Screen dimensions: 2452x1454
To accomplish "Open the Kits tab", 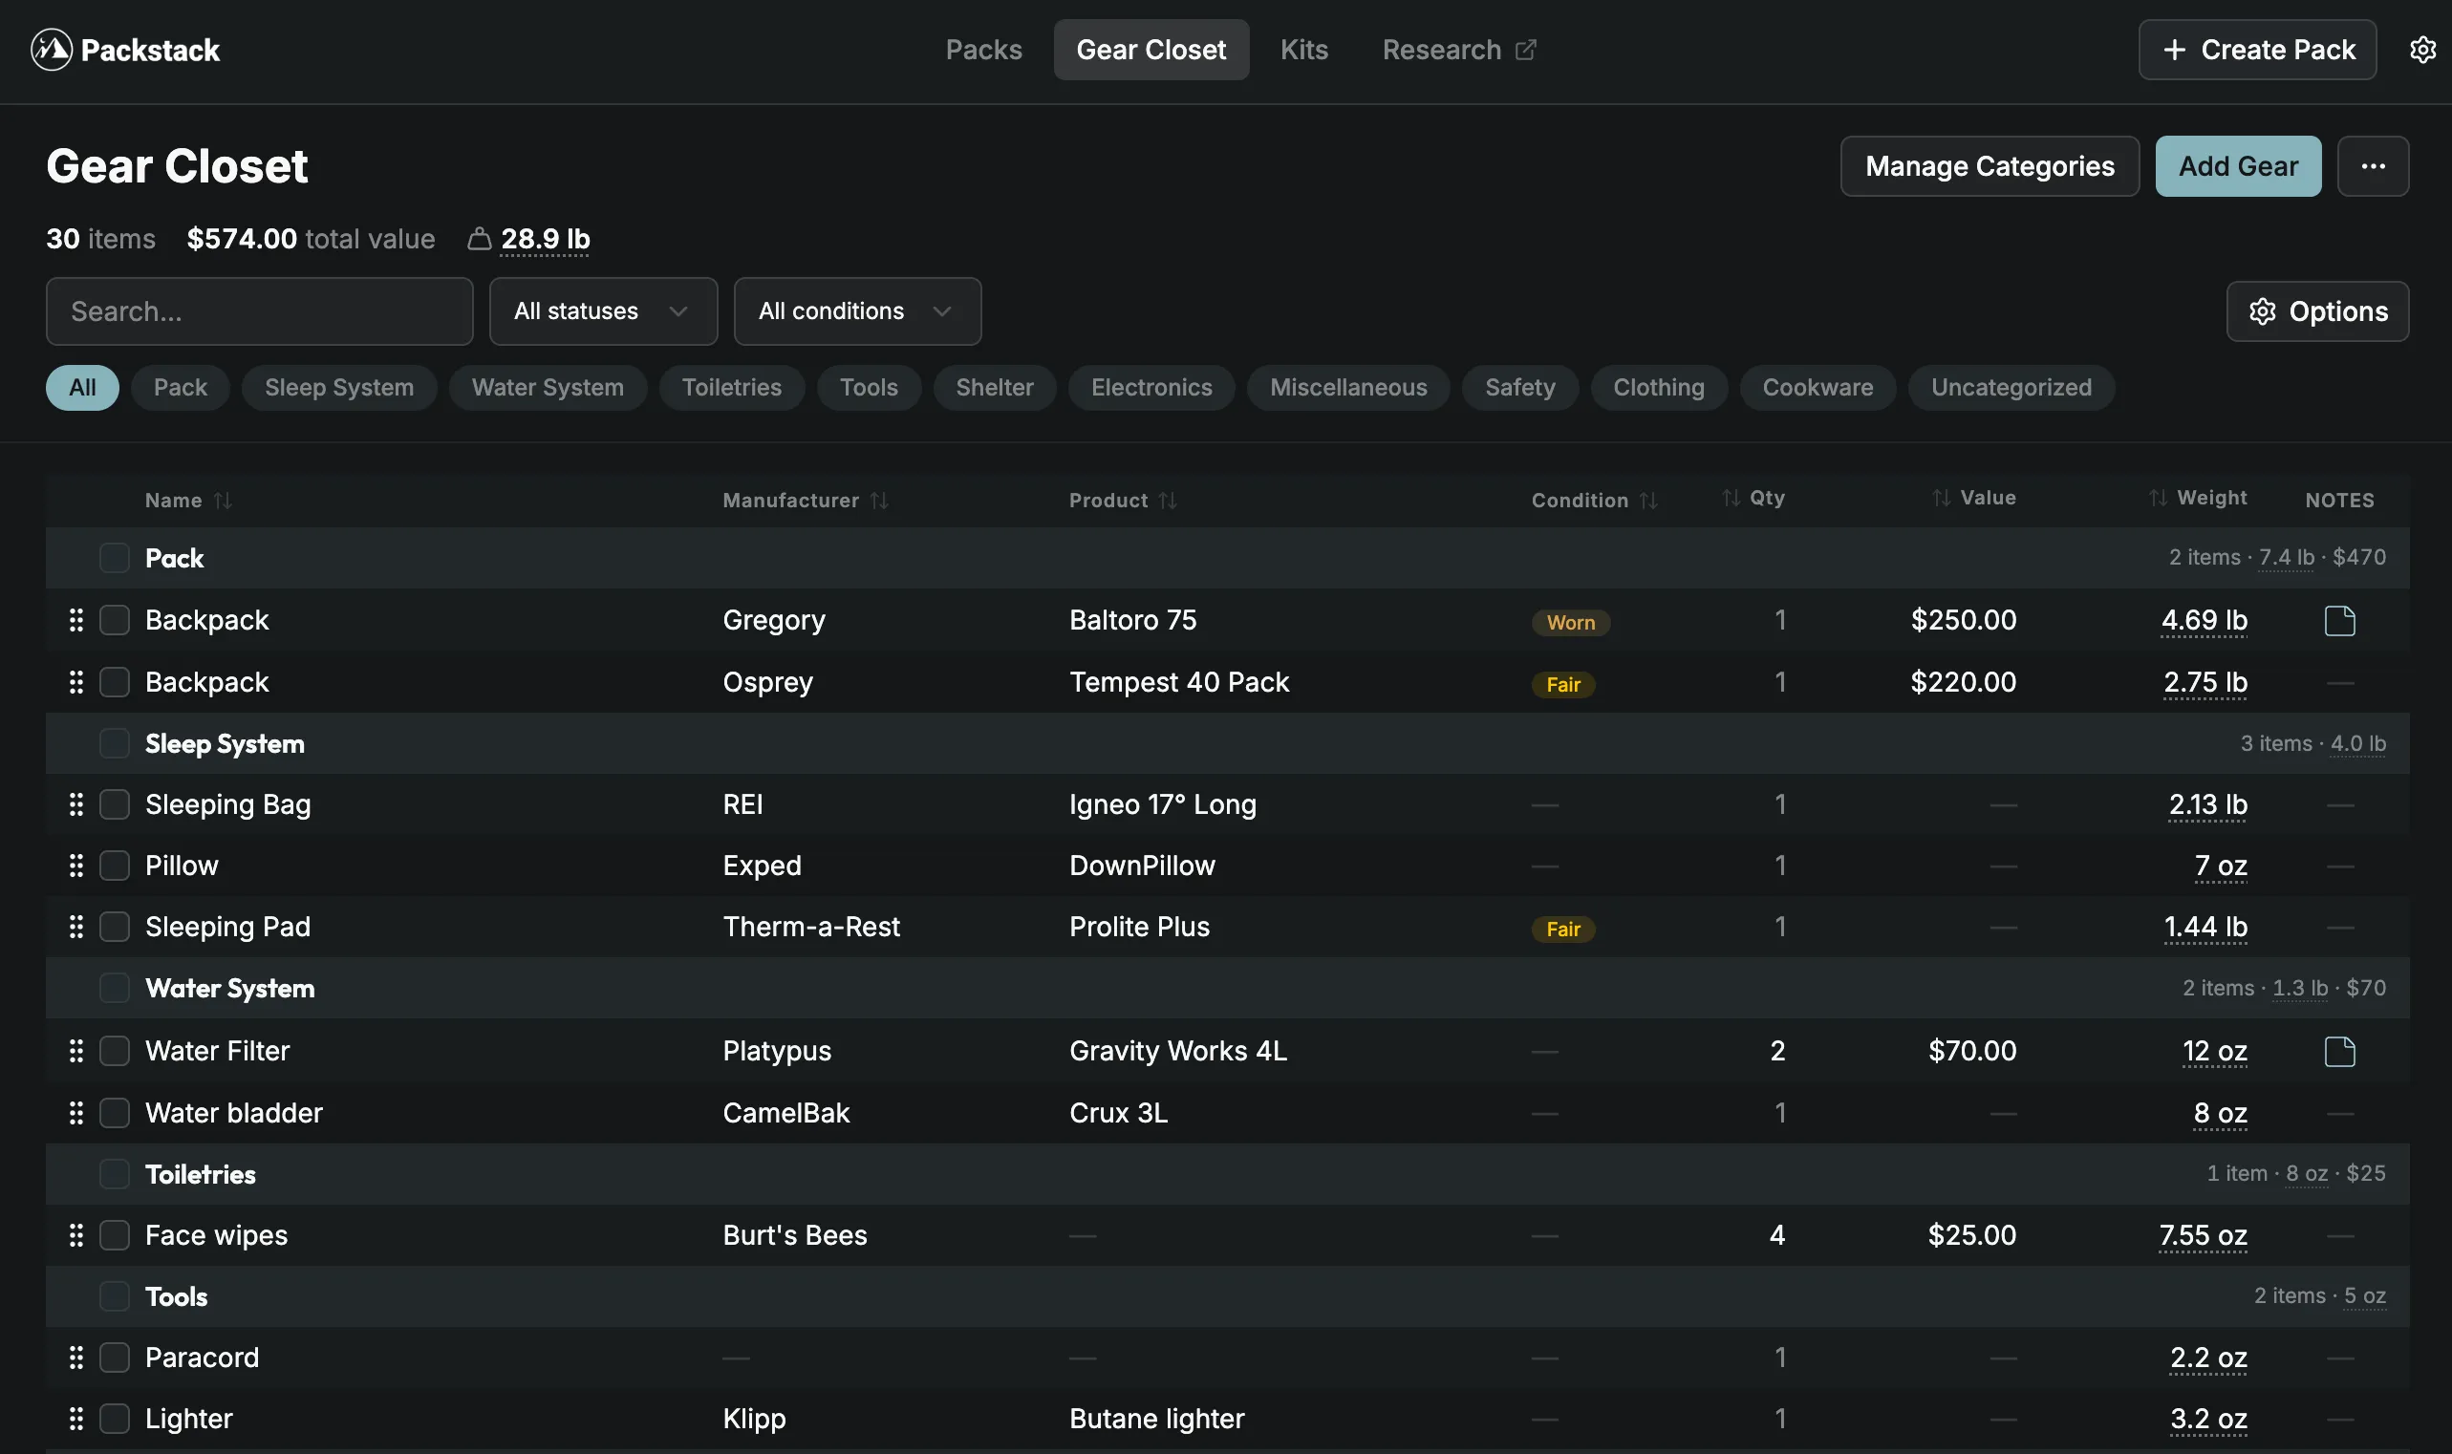I will [1303, 49].
